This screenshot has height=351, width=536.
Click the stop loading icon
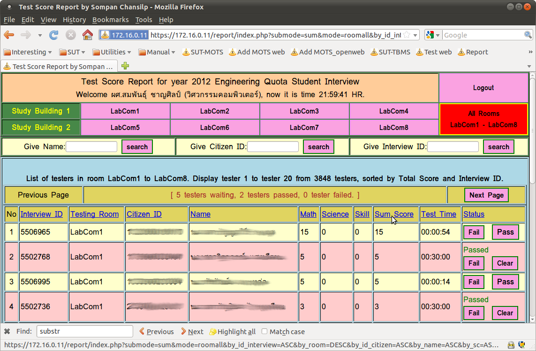[70, 35]
